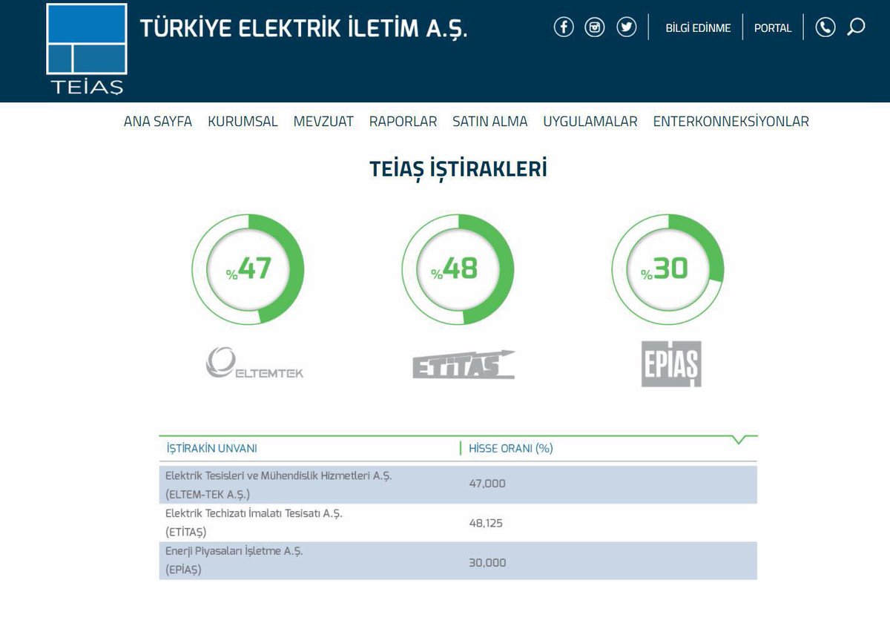This screenshot has width=890, height=626.
Task: Open the SATIN ALMA menu
Action: 490,122
